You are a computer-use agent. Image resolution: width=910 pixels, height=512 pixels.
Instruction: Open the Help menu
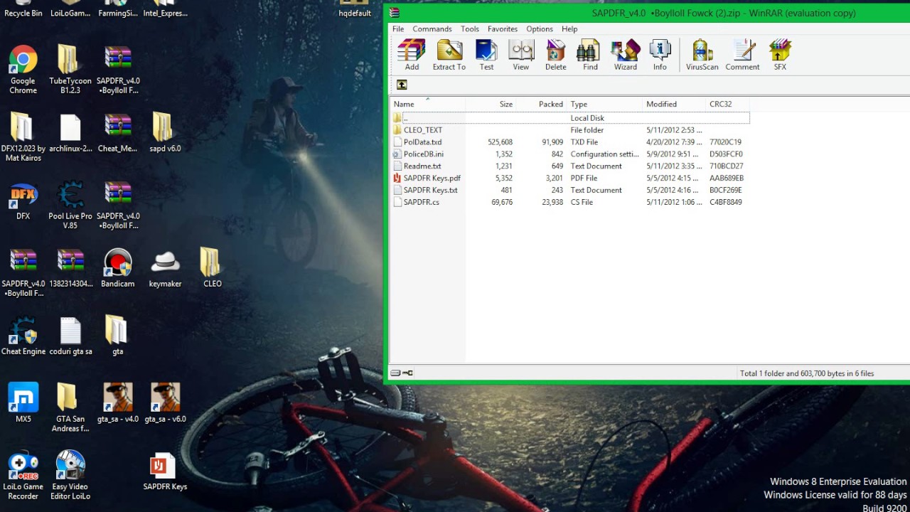click(x=569, y=29)
